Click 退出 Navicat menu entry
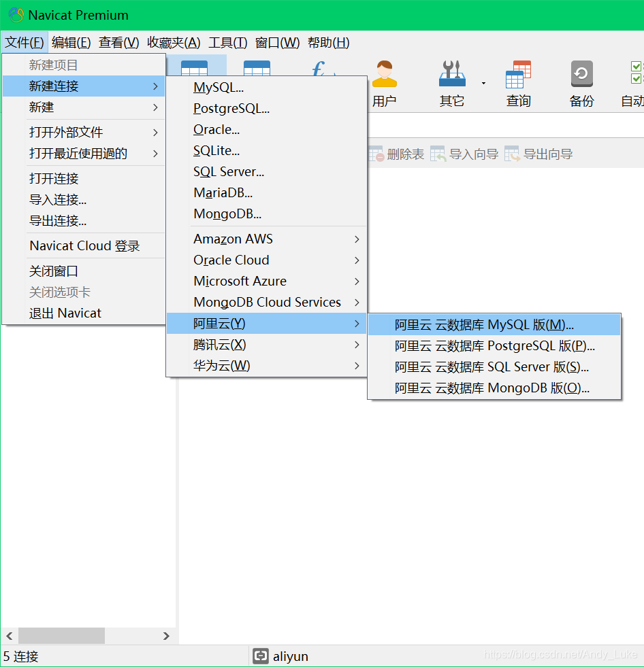 click(x=84, y=313)
